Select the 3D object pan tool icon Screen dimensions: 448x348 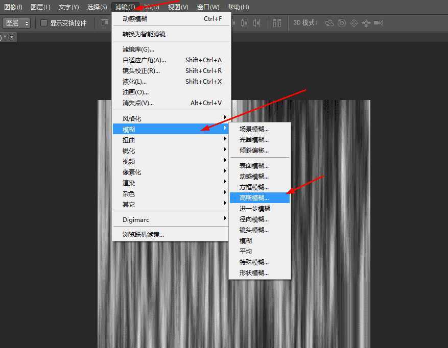pyautogui.click(x=355, y=23)
